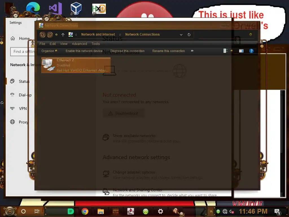Open the steampunk Start button
Image resolution: width=289 pixels, height=217 pixels.
point(10,211)
